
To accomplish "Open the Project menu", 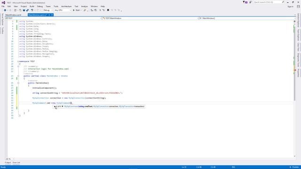I will (24, 6).
